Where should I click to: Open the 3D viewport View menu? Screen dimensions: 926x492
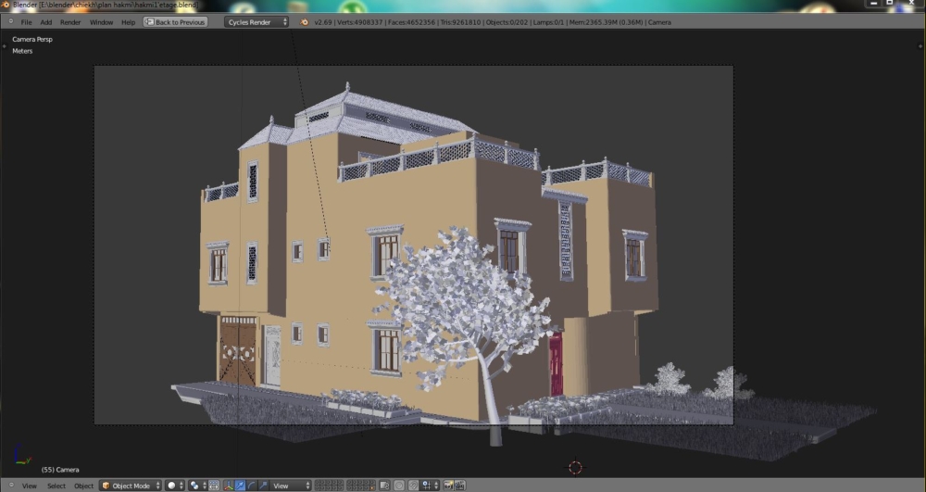[29, 486]
